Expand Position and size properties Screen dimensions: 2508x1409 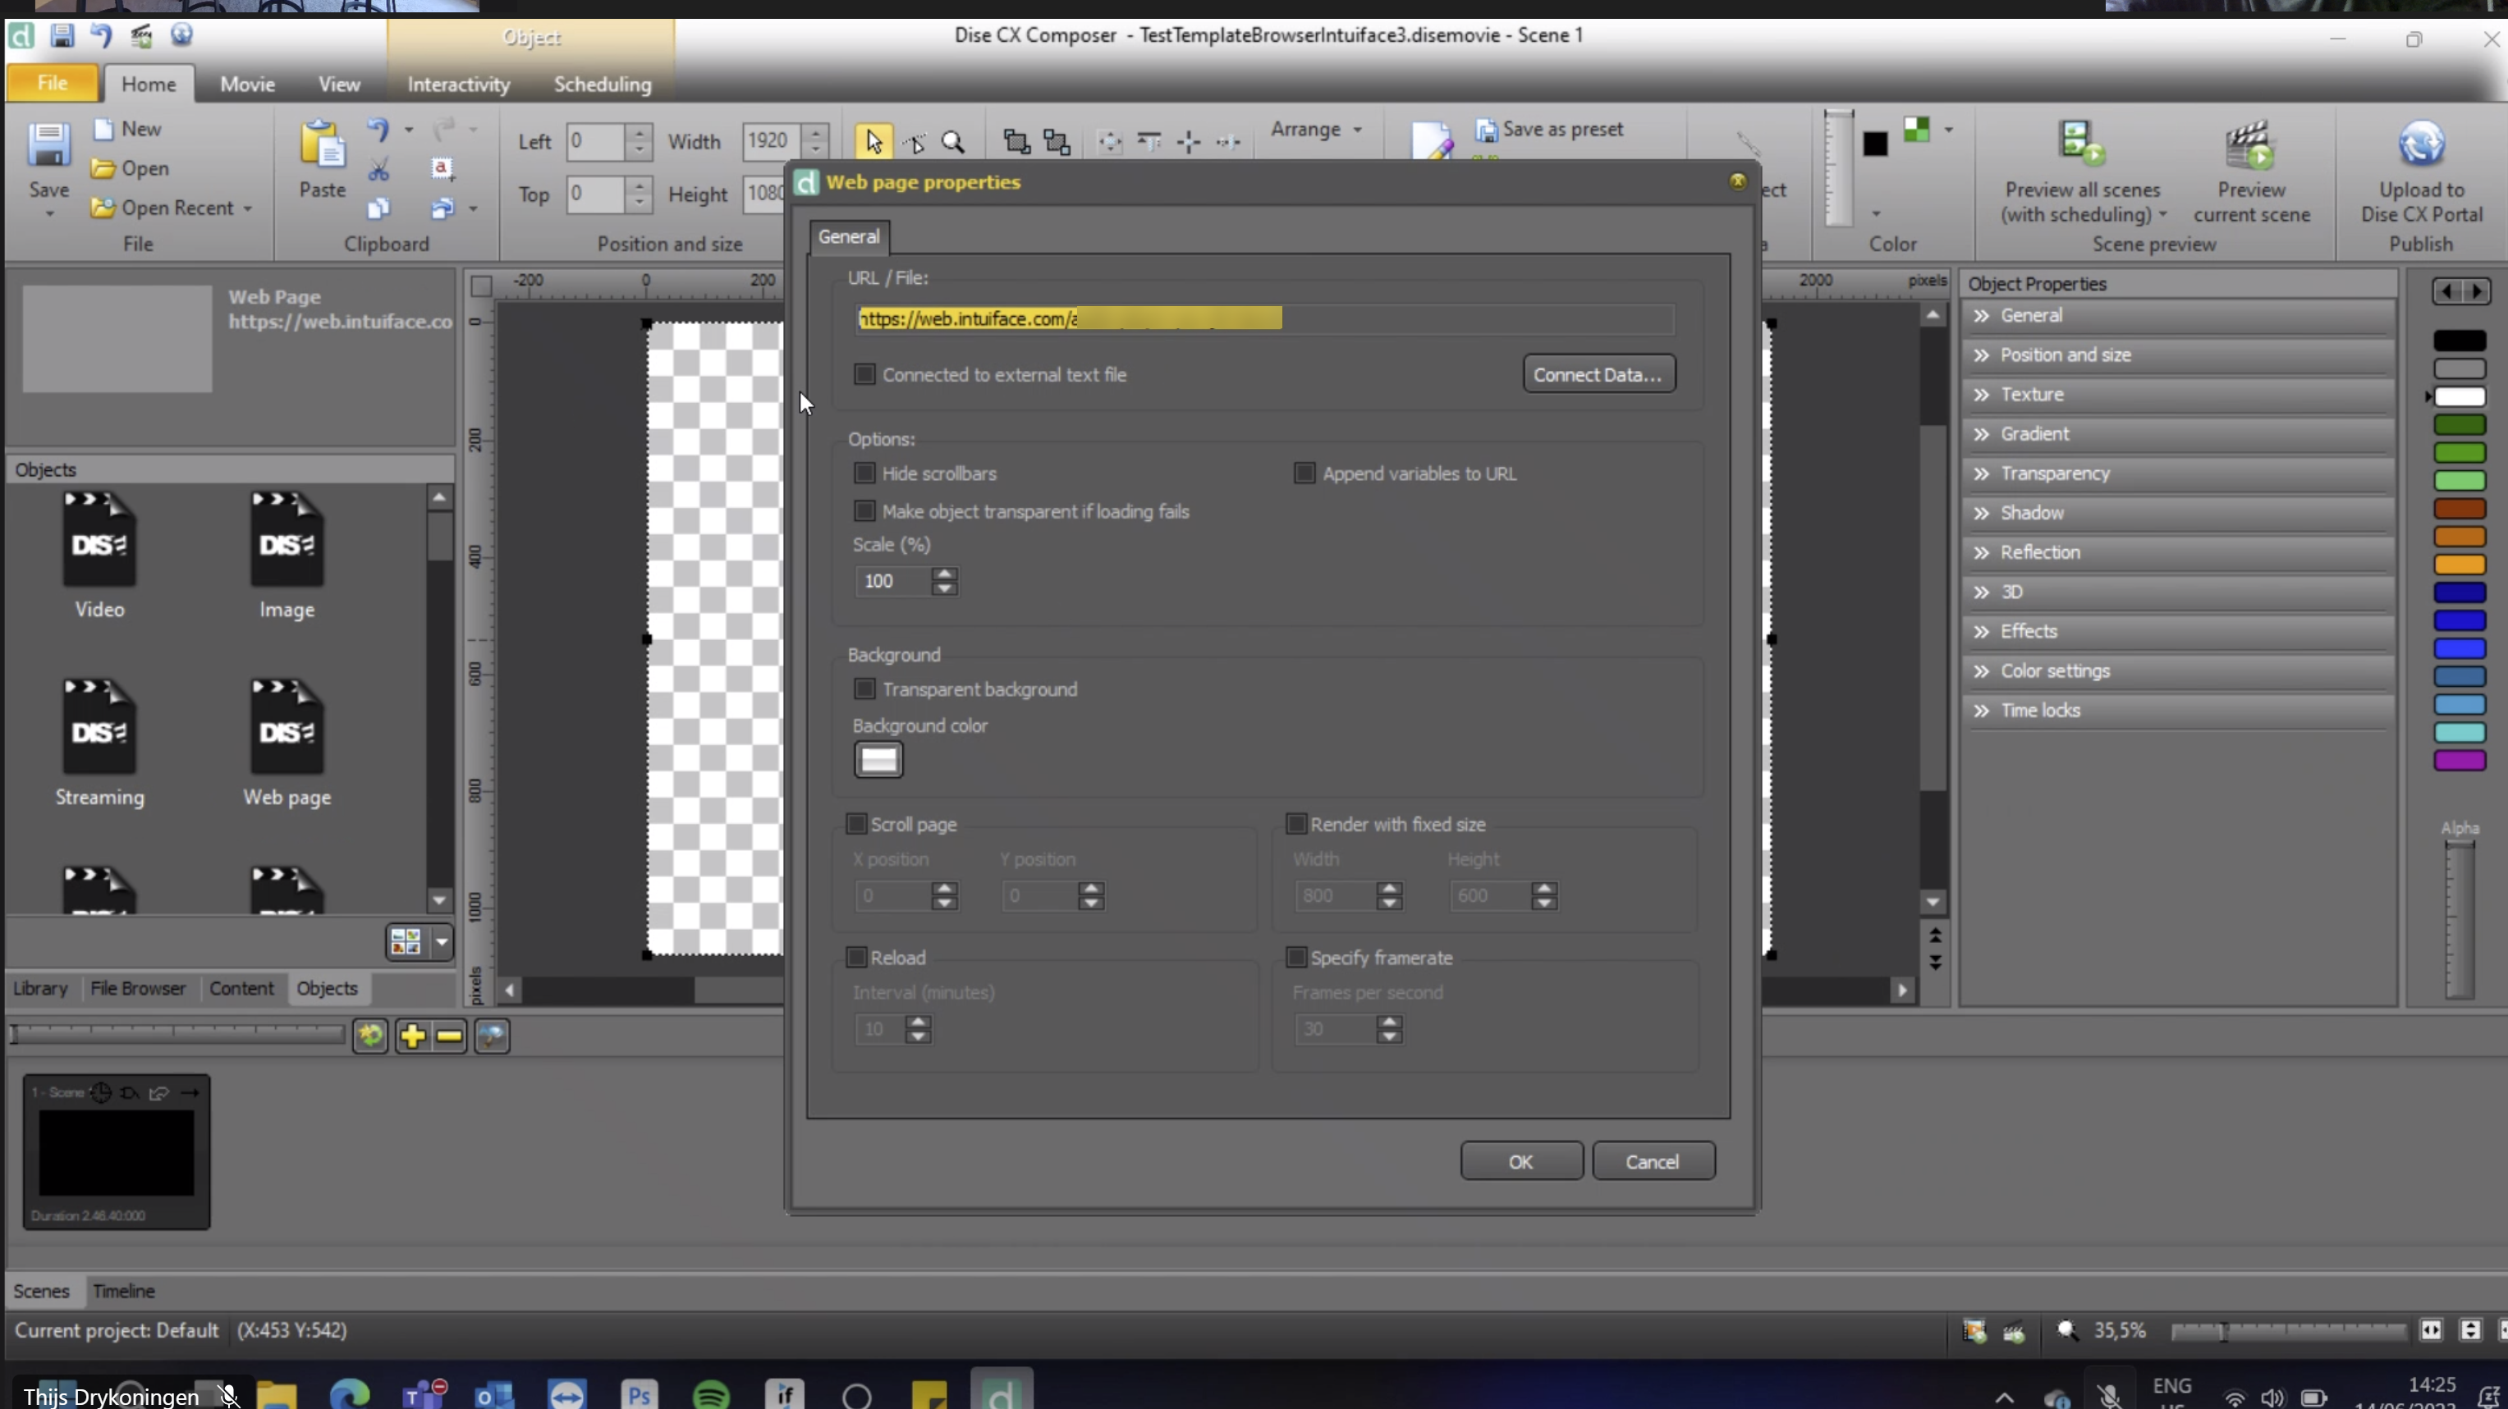2179,355
